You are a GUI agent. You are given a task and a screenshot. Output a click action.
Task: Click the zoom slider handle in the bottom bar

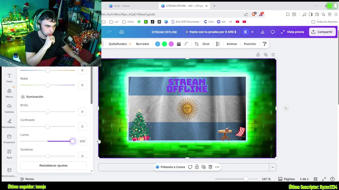(246, 179)
